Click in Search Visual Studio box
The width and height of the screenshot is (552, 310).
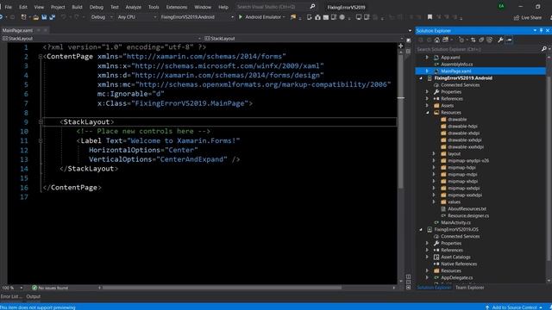[272, 7]
